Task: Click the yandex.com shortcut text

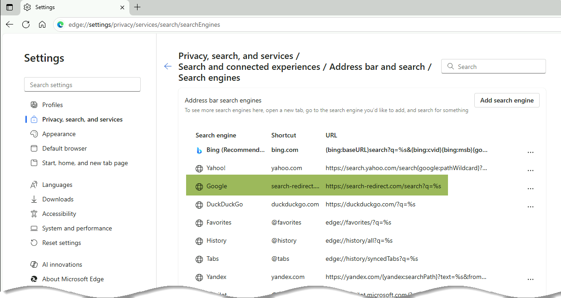Action: point(288,277)
